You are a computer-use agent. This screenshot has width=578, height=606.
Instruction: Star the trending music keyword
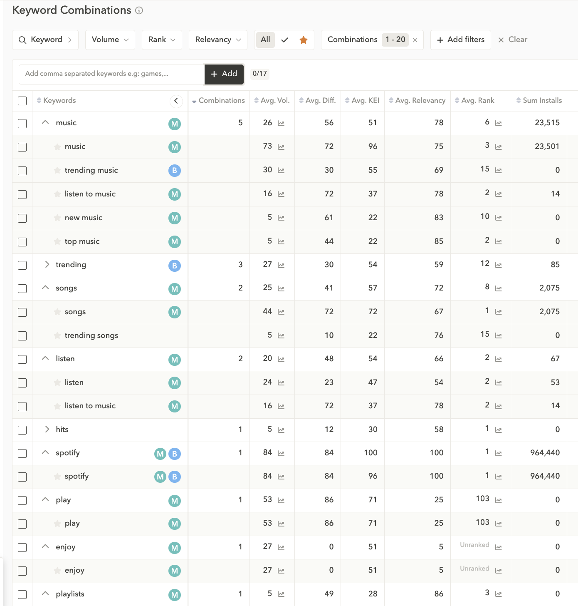(x=57, y=170)
